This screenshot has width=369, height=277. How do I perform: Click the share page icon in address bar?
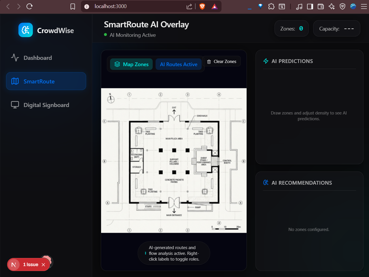pyautogui.click(x=189, y=6)
